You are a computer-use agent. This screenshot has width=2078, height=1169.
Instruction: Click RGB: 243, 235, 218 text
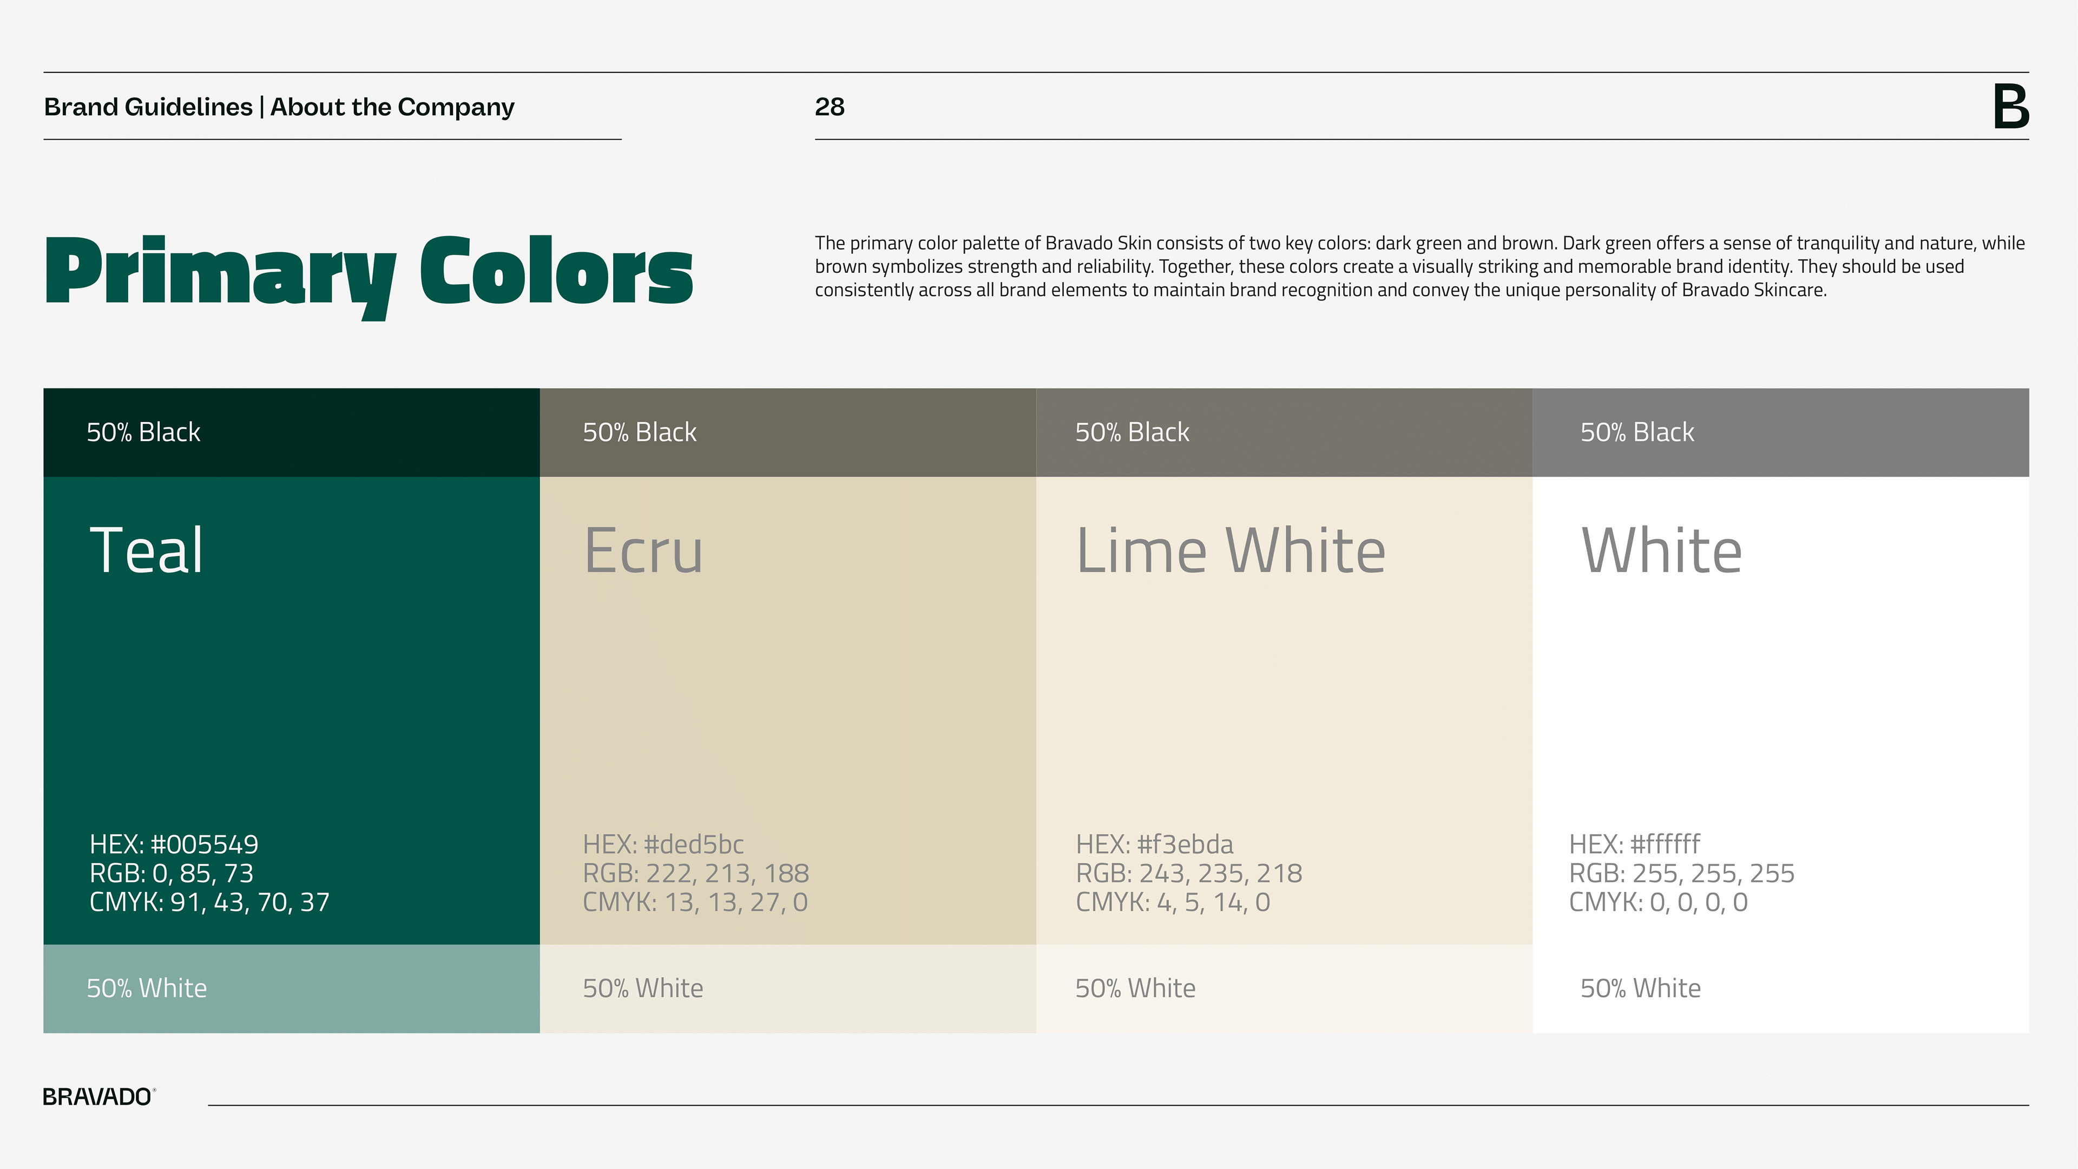[x=1188, y=874]
